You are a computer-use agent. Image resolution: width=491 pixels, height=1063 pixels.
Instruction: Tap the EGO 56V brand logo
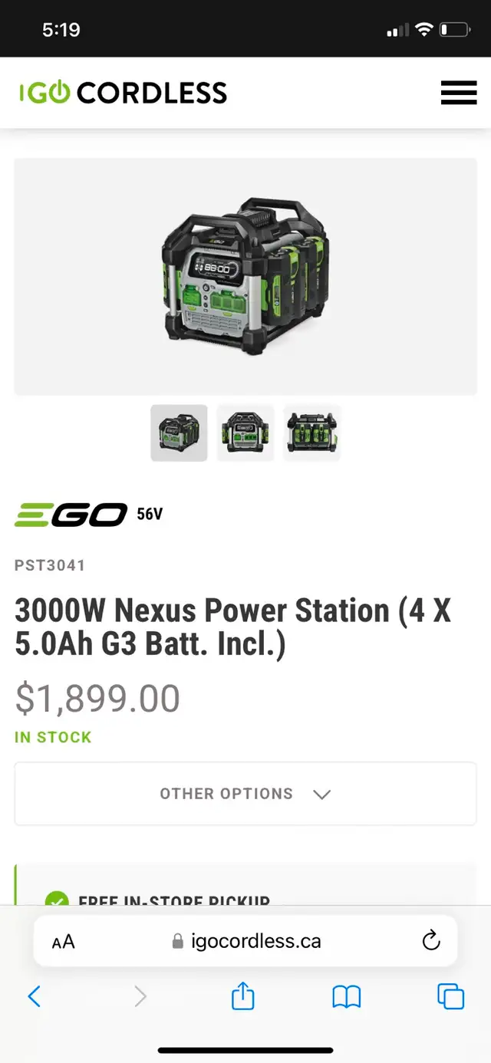coord(89,515)
